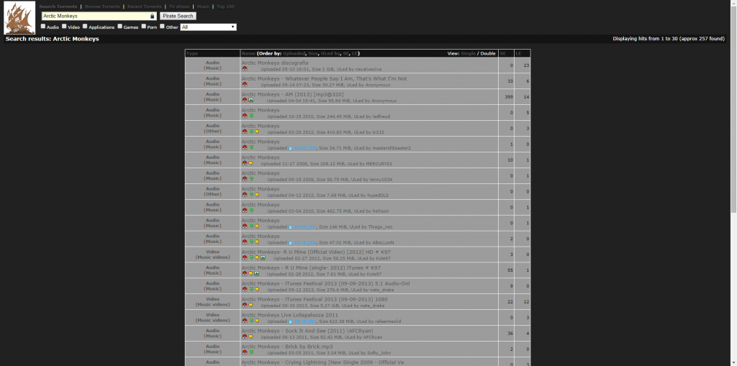Click the Pirate Search button

pos(178,16)
